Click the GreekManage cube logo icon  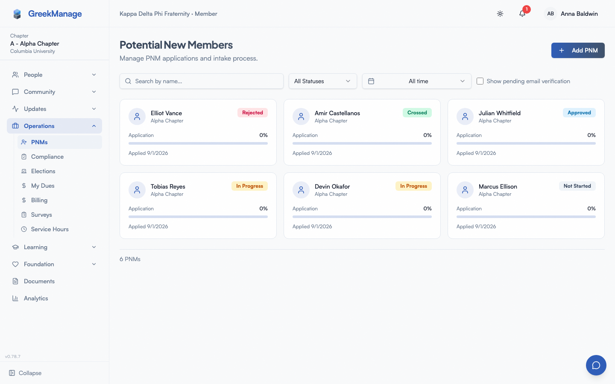tap(17, 14)
